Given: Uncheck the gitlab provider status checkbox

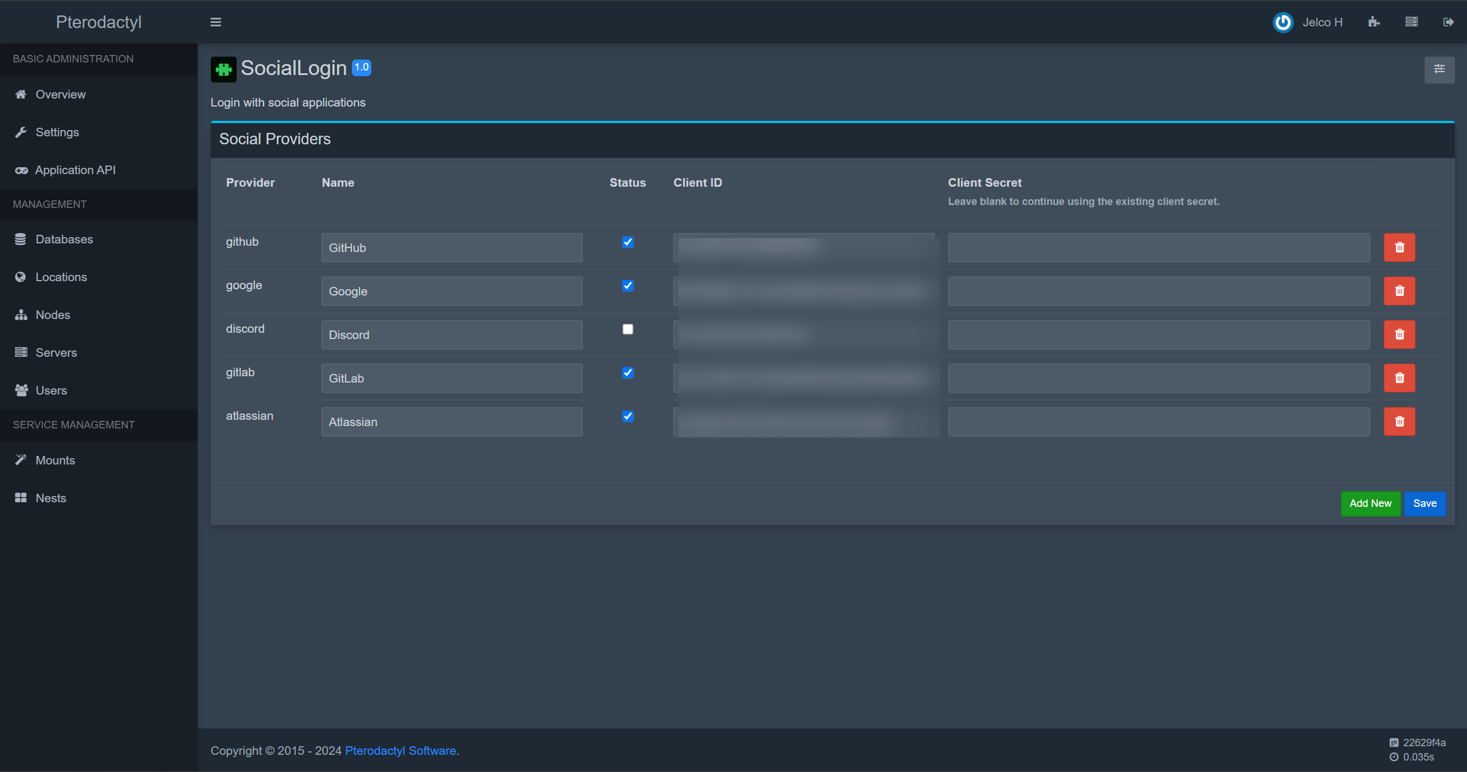Looking at the screenshot, I should pyautogui.click(x=627, y=373).
